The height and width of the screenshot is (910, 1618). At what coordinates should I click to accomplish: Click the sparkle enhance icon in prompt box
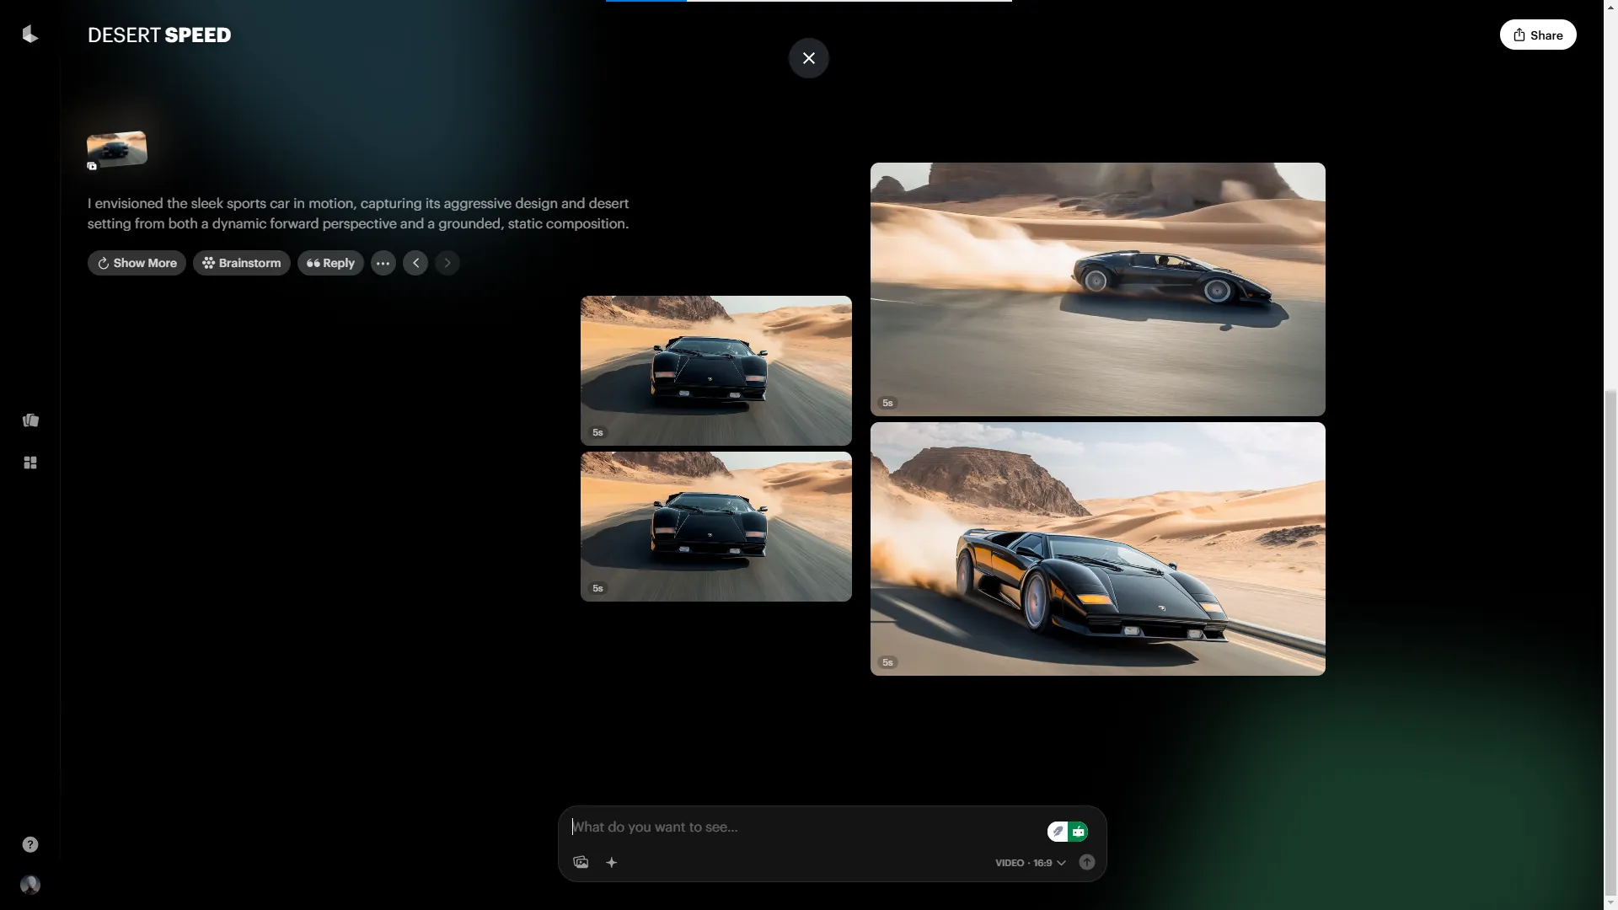[612, 862]
